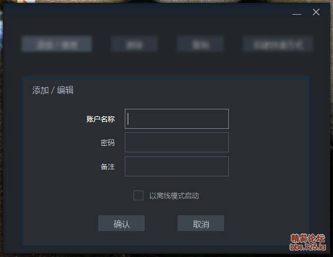Image resolution: width=333 pixels, height=257 pixels.
Task: Click the 账户名称 label
Action: point(101,119)
